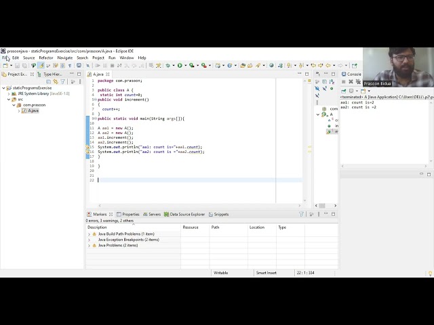Click the Open Task icon in toolbar

coord(250,66)
